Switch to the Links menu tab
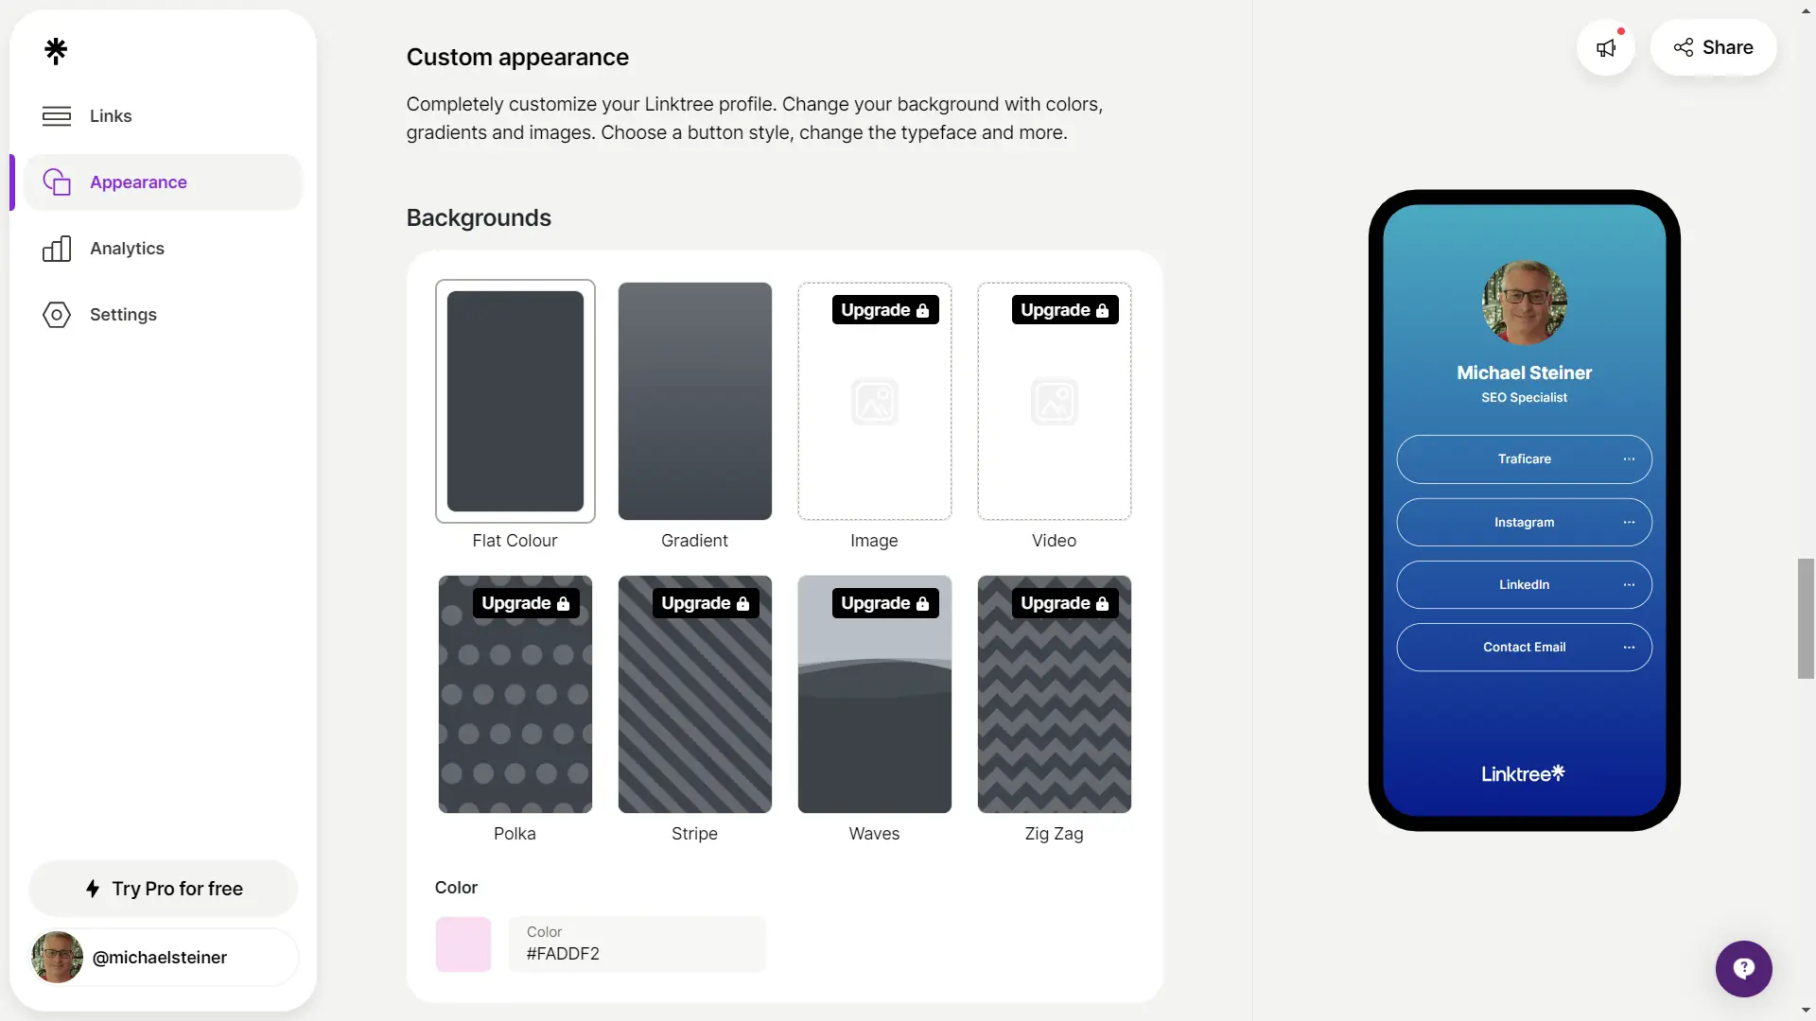 pyautogui.click(x=110, y=116)
